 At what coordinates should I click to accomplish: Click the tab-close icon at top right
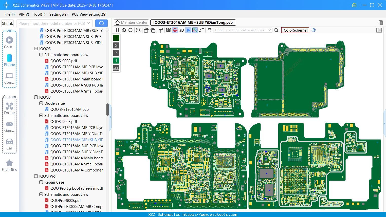tap(381, 23)
